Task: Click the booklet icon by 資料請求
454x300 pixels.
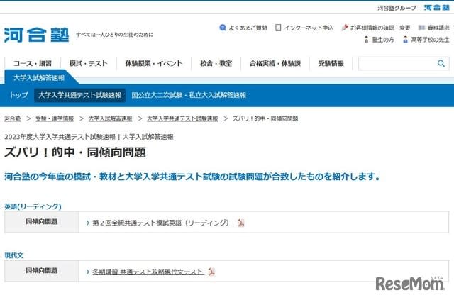Action: (x=421, y=28)
